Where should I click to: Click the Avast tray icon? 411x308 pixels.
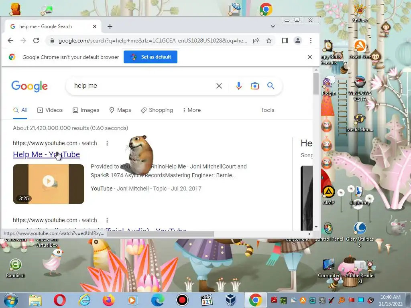(303, 300)
